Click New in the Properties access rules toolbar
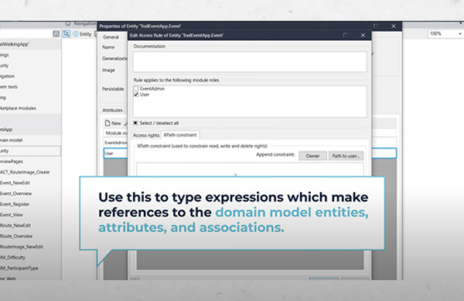 click(x=114, y=123)
